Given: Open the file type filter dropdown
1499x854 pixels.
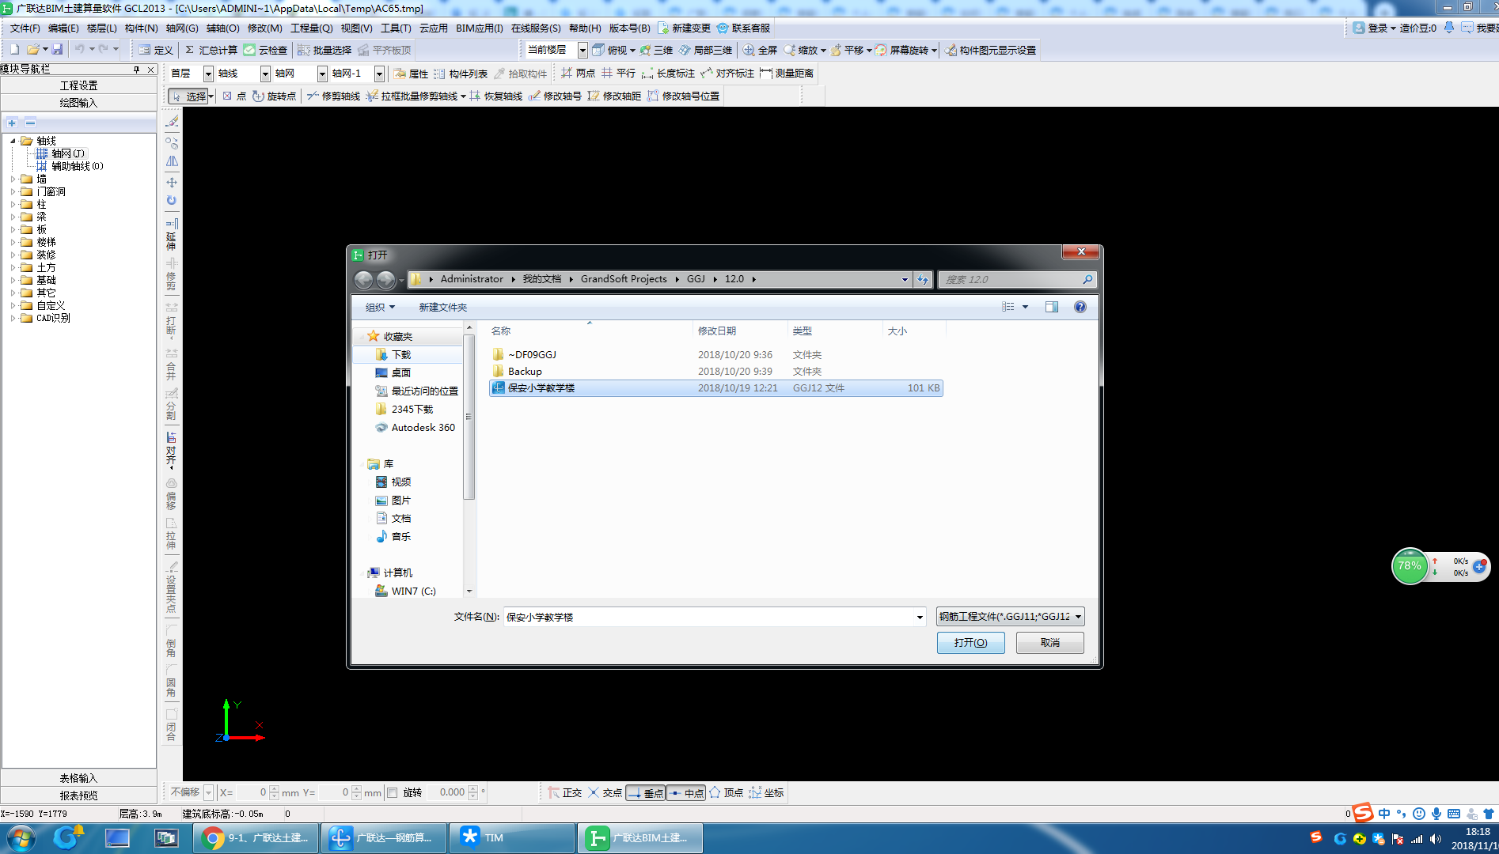Looking at the screenshot, I should click(1010, 617).
